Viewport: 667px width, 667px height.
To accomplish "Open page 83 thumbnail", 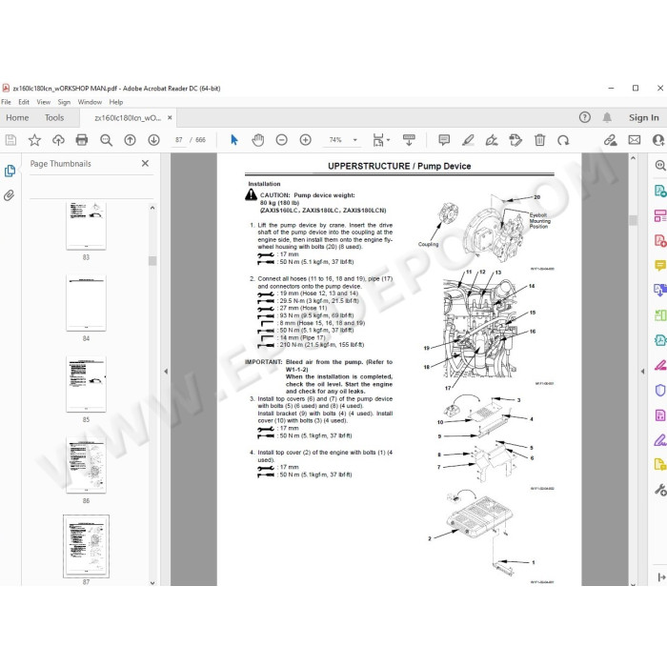I will pyautogui.click(x=86, y=226).
